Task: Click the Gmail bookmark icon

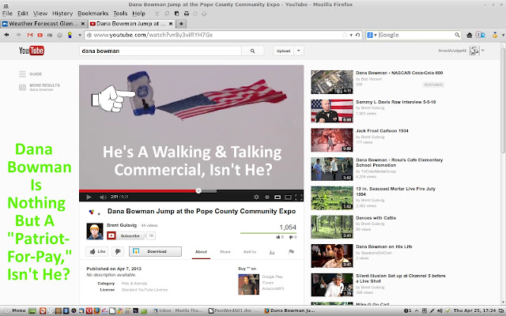Action: click(x=30, y=35)
